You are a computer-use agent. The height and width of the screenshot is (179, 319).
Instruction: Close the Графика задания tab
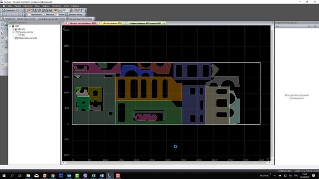point(164,23)
